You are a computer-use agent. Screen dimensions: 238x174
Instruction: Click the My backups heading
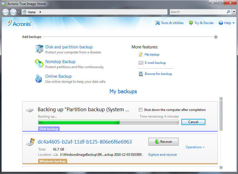[x=123, y=92]
